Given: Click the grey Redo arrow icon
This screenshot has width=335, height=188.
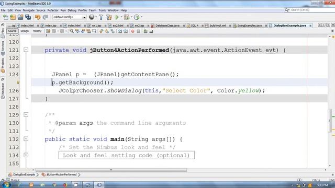Looking at the screenshot, I should coord(45,17).
